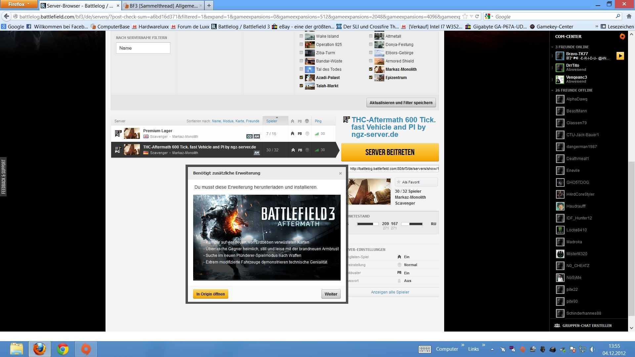The height and width of the screenshot is (357, 635).
Task: Click the page vertical scrollbar thumb
Action: click(631, 238)
